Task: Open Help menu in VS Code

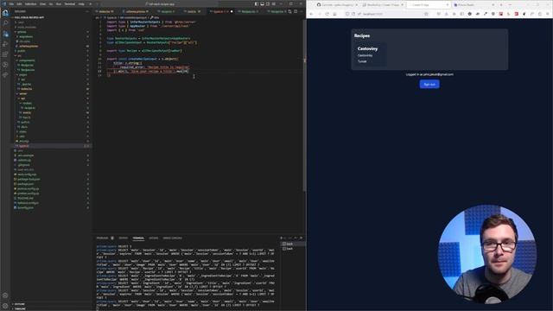Action: [81, 3]
